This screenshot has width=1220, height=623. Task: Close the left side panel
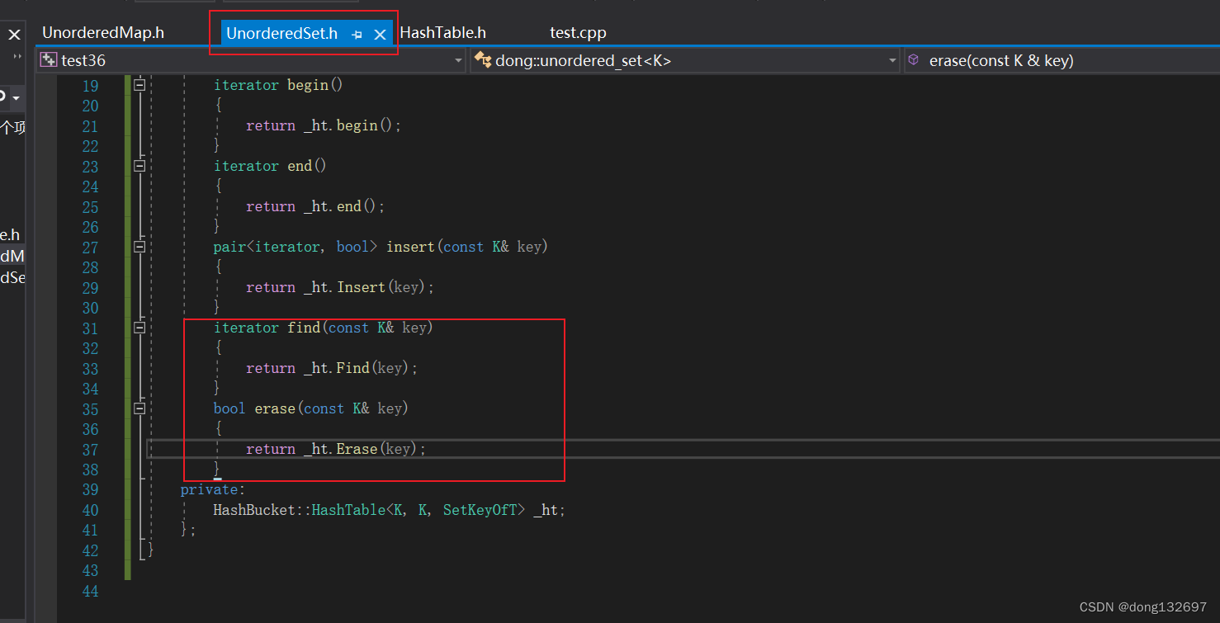(14, 35)
